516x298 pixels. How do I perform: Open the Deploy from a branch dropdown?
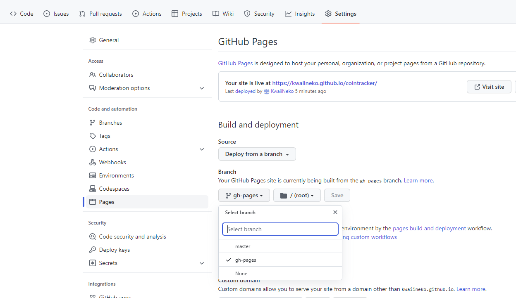257,154
